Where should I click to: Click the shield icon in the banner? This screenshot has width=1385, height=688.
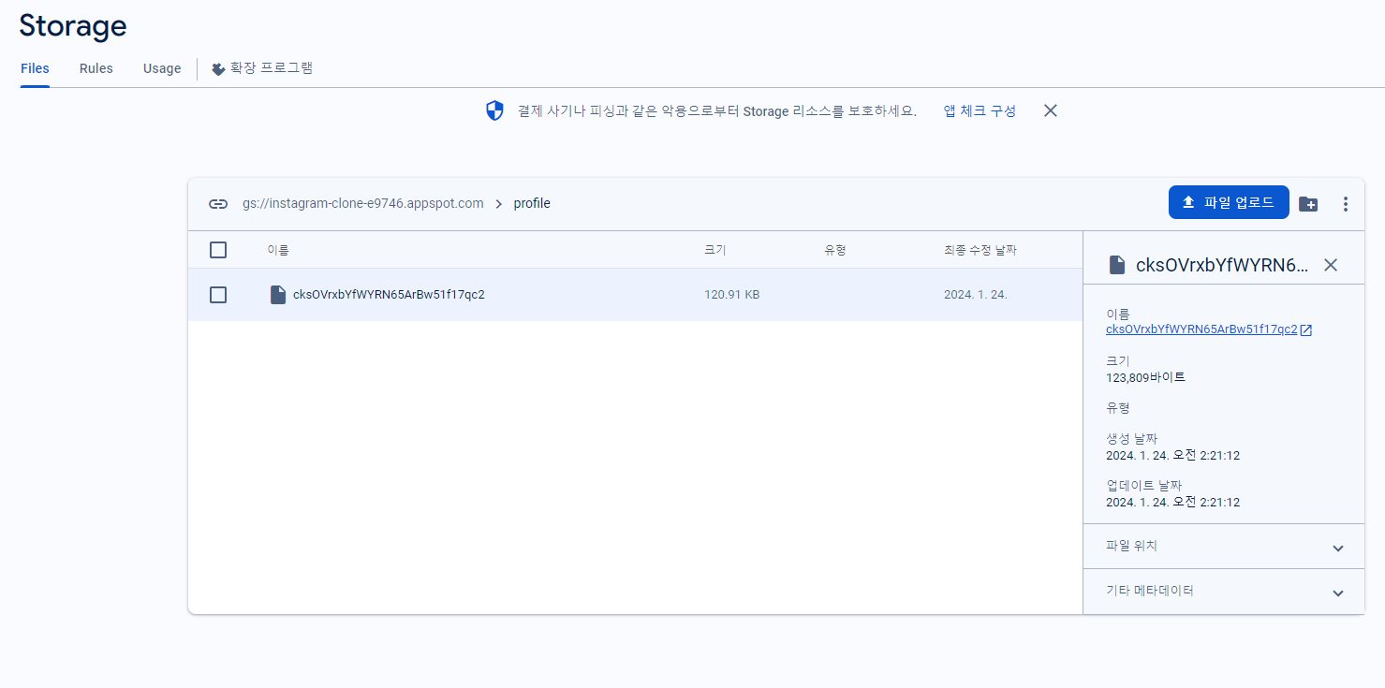[x=494, y=111]
